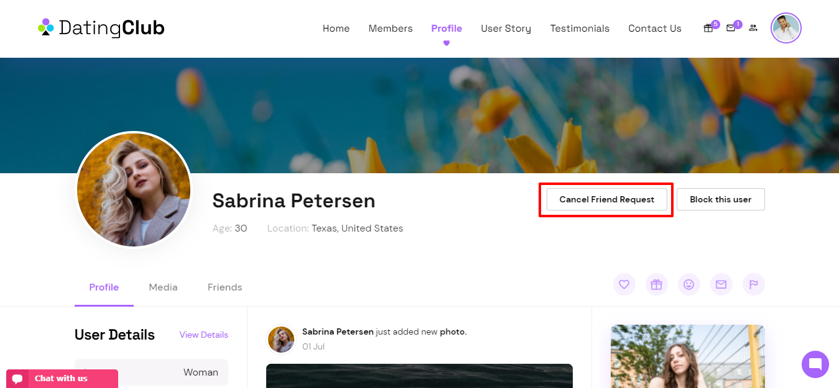Viewport: 839px width, 388px height.
Task: Click the Block this user button
Action: pyautogui.click(x=720, y=199)
